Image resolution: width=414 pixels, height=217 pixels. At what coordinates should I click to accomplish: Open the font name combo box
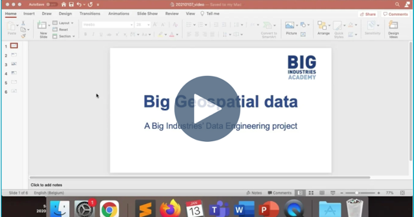(x=108, y=25)
